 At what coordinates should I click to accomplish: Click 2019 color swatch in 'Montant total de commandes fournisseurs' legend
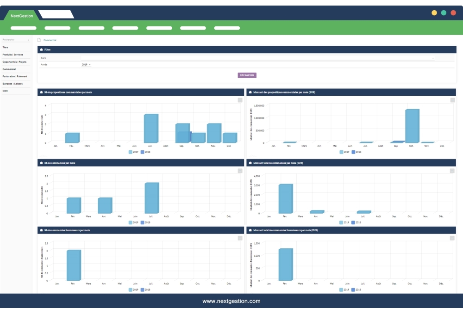tap(341, 290)
